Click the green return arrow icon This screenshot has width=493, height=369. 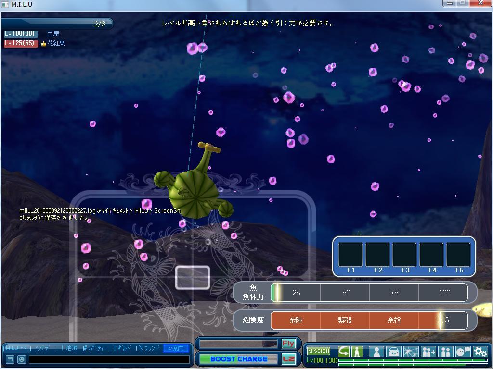click(x=344, y=352)
